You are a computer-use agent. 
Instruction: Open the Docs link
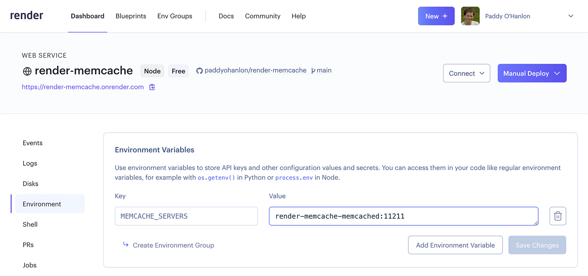(x=226, y=16)
